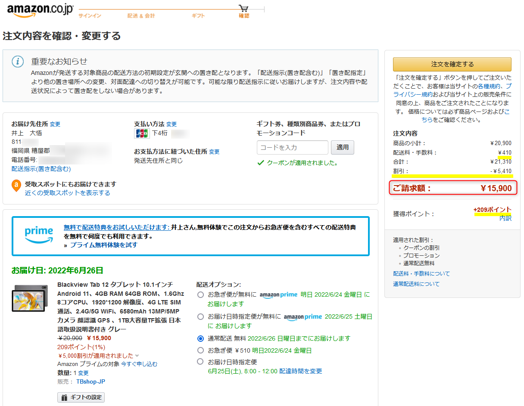Focus the コードを入力 promo code field
The height and width of the screenshot is (406, 524).
click(x=293, y=147)
